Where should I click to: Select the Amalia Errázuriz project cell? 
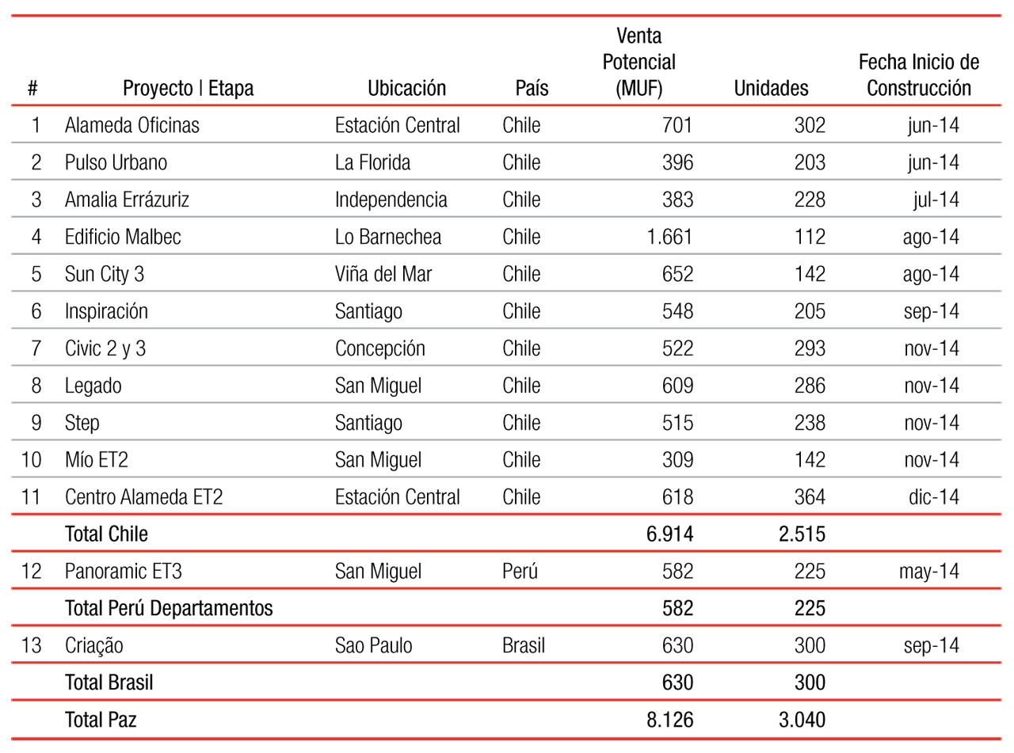pyautogui.click(x=127, y=200)
